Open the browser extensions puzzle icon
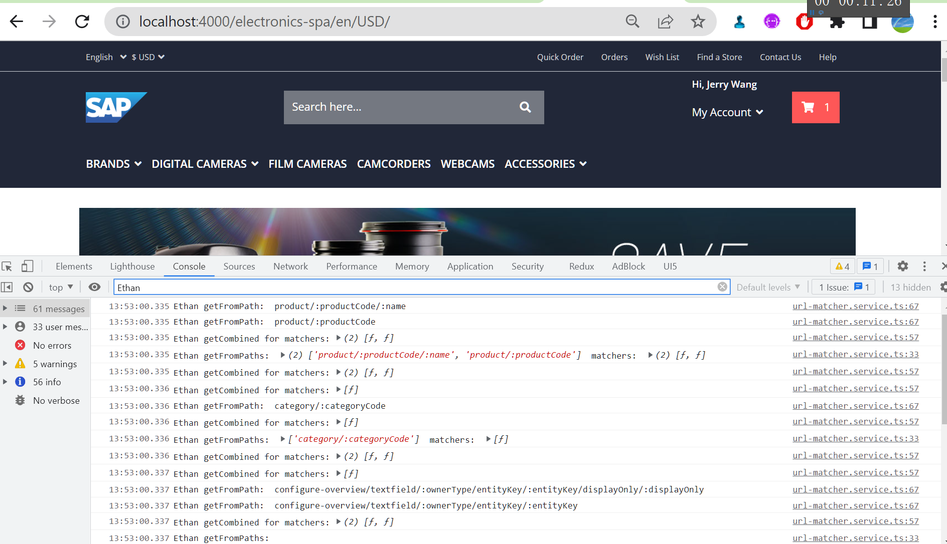The width and height of the screenshot is (947, 544). [836, 22]
